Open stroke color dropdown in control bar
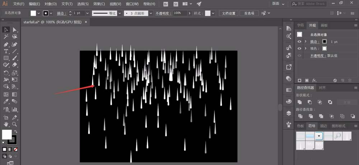Screen dimensions: 359x165 [x=51, y=13]
